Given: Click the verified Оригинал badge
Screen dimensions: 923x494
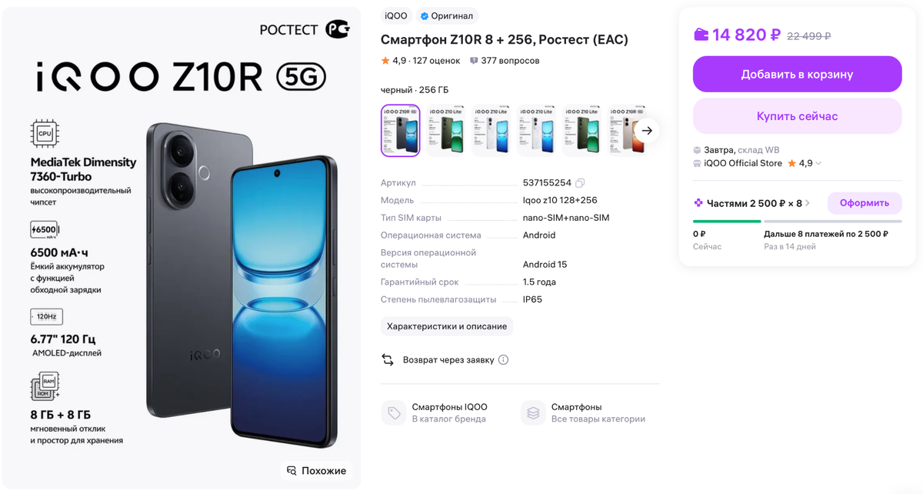Looking at the screenshot, I should pyautogui.click(x=448, y=15).
